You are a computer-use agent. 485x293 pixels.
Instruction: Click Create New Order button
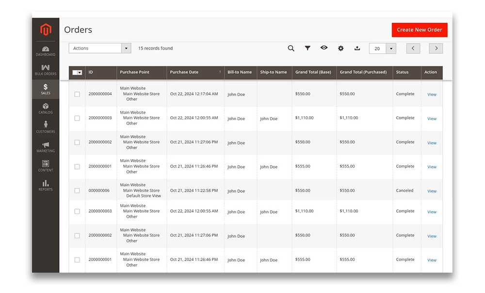(420, 30)
